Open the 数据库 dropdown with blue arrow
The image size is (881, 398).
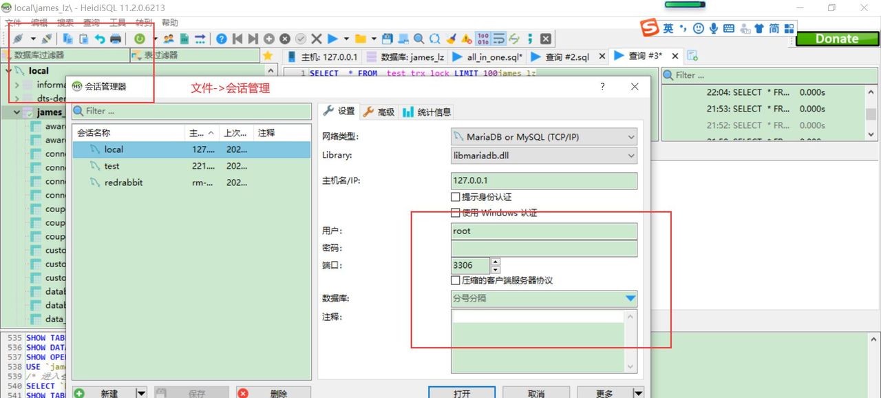point(630,298)
